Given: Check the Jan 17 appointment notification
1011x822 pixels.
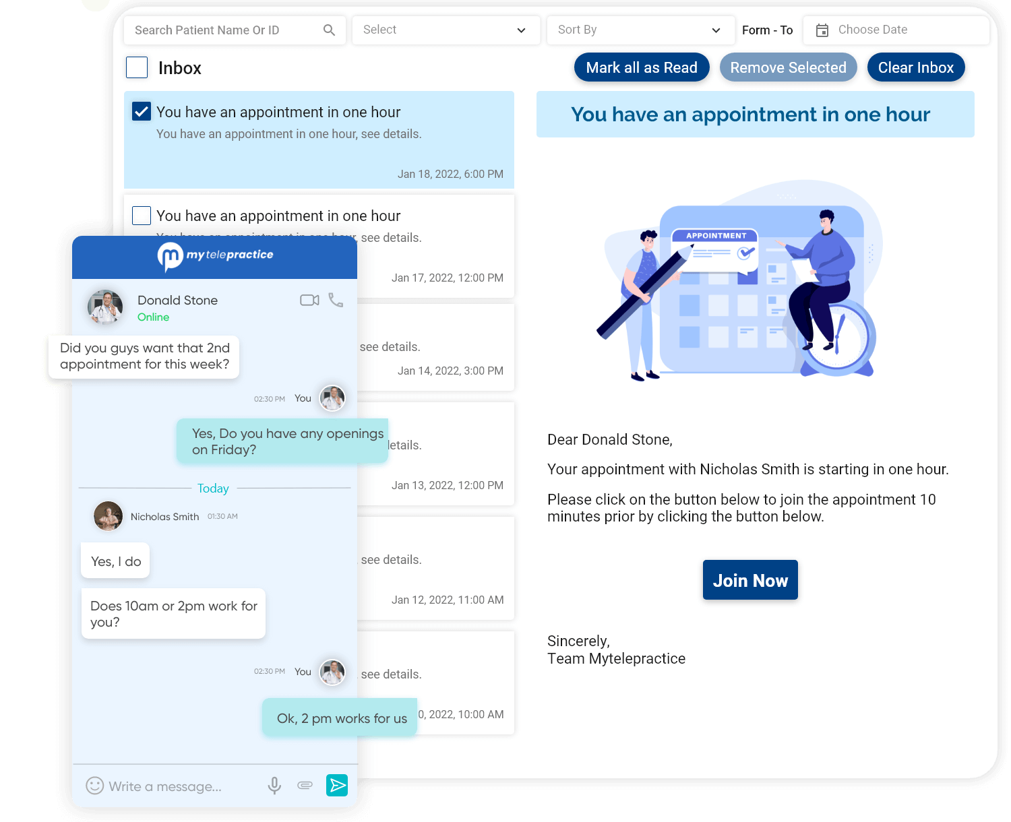Looking at the screenshot, I should [x=141, y=215].
